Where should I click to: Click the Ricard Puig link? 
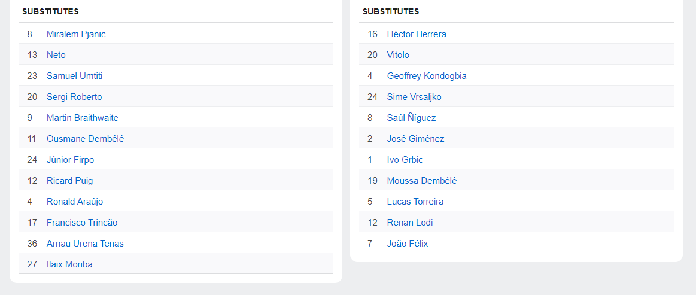coord(69,181)
